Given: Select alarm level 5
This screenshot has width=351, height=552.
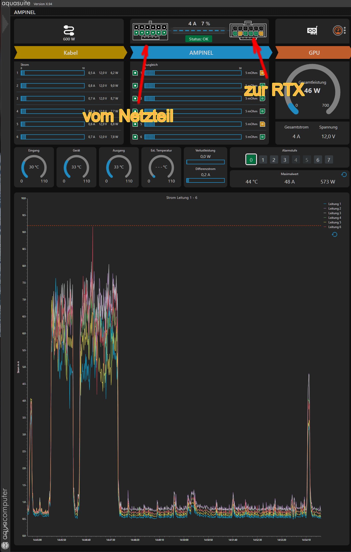Looking at the screenshot, I should [x=307, y=160].
